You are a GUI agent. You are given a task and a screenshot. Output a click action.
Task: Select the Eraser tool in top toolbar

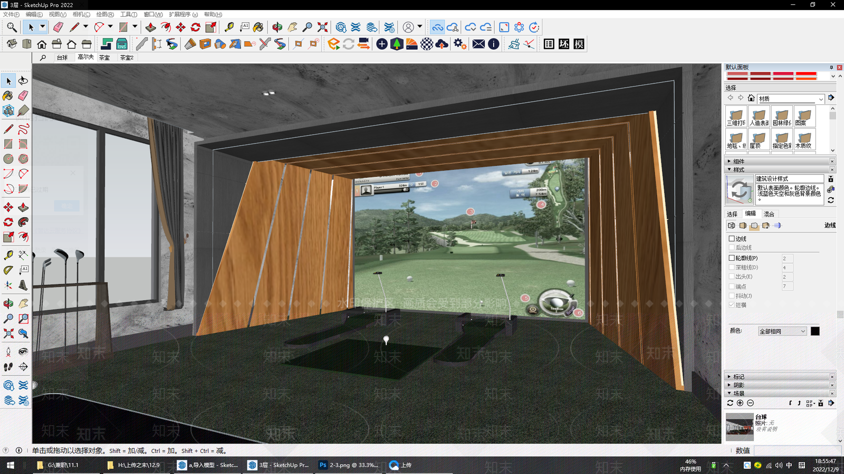point(58,27)
